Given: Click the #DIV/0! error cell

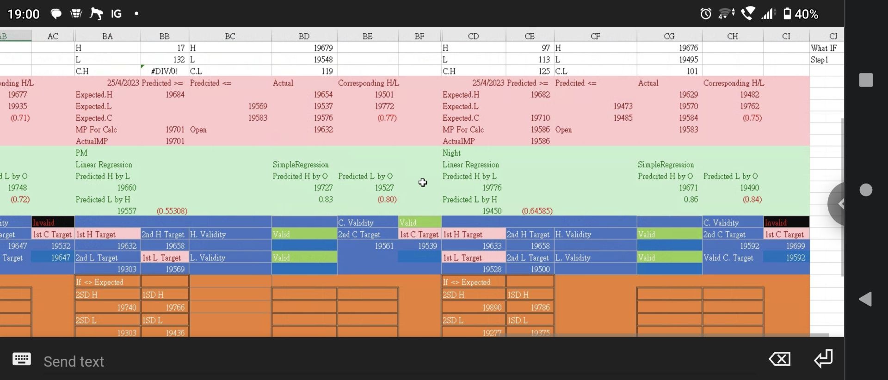Looking at the screenshot, I should 165,71.
